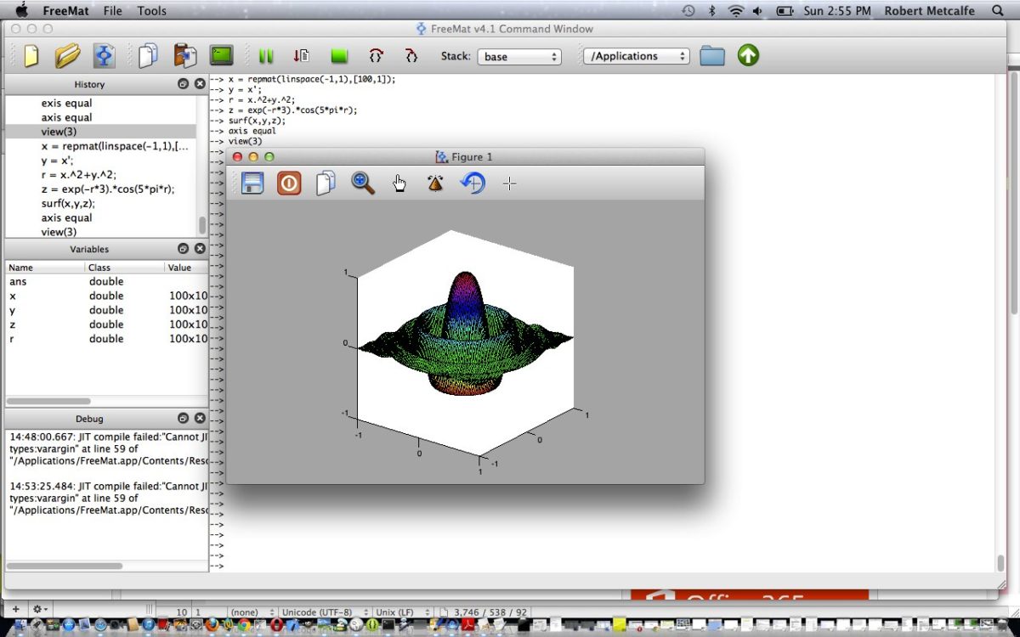This screenshot has height=637, width=1020.
Task: Select the Zoom tool in Figure 1 toolbar
Action: point(363,183)
